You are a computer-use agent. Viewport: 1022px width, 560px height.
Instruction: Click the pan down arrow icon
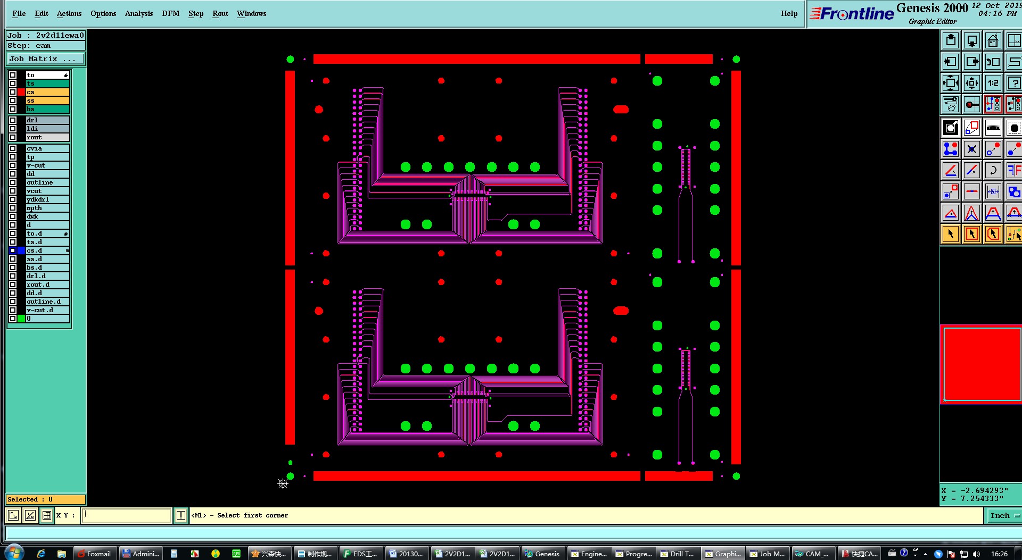[x=972, y=40]
